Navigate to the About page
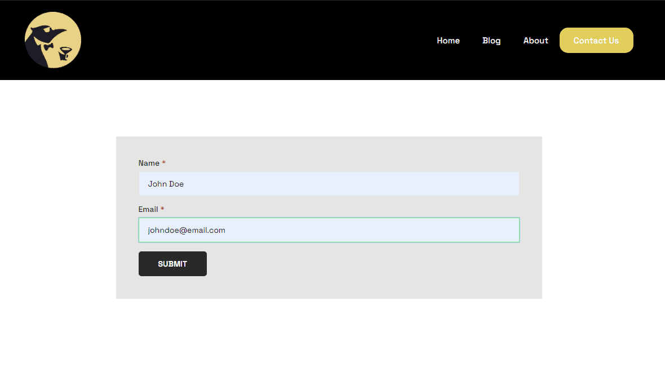The width and height of the screenshot is (665, 372). pyautogui.click(x=535, y=41)
